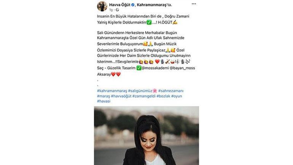Image resolution: width=293 pixels, height=165 pixels.
Task: Click the @mossakademi mention
Action: pyautogui.click(x=155, y=68)
